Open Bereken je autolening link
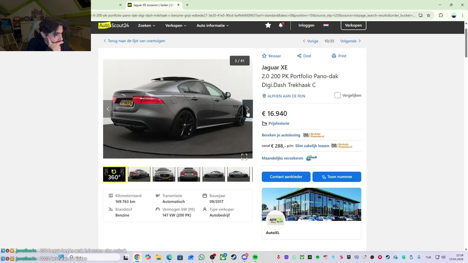Screen dimensions: 468x263 tap(281, 135)
